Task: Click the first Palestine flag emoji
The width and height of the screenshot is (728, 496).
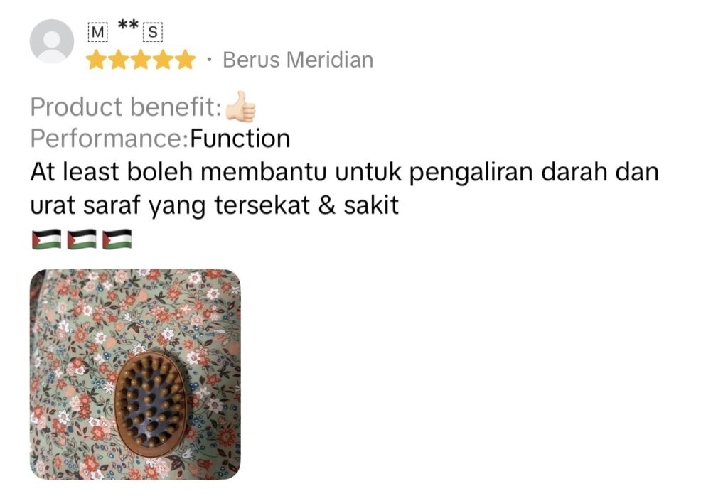Action: pos(46,239)
